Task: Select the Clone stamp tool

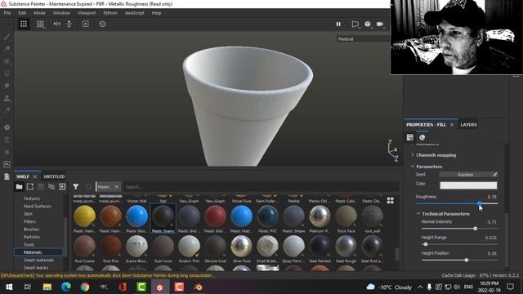Action: pos(7,98)
